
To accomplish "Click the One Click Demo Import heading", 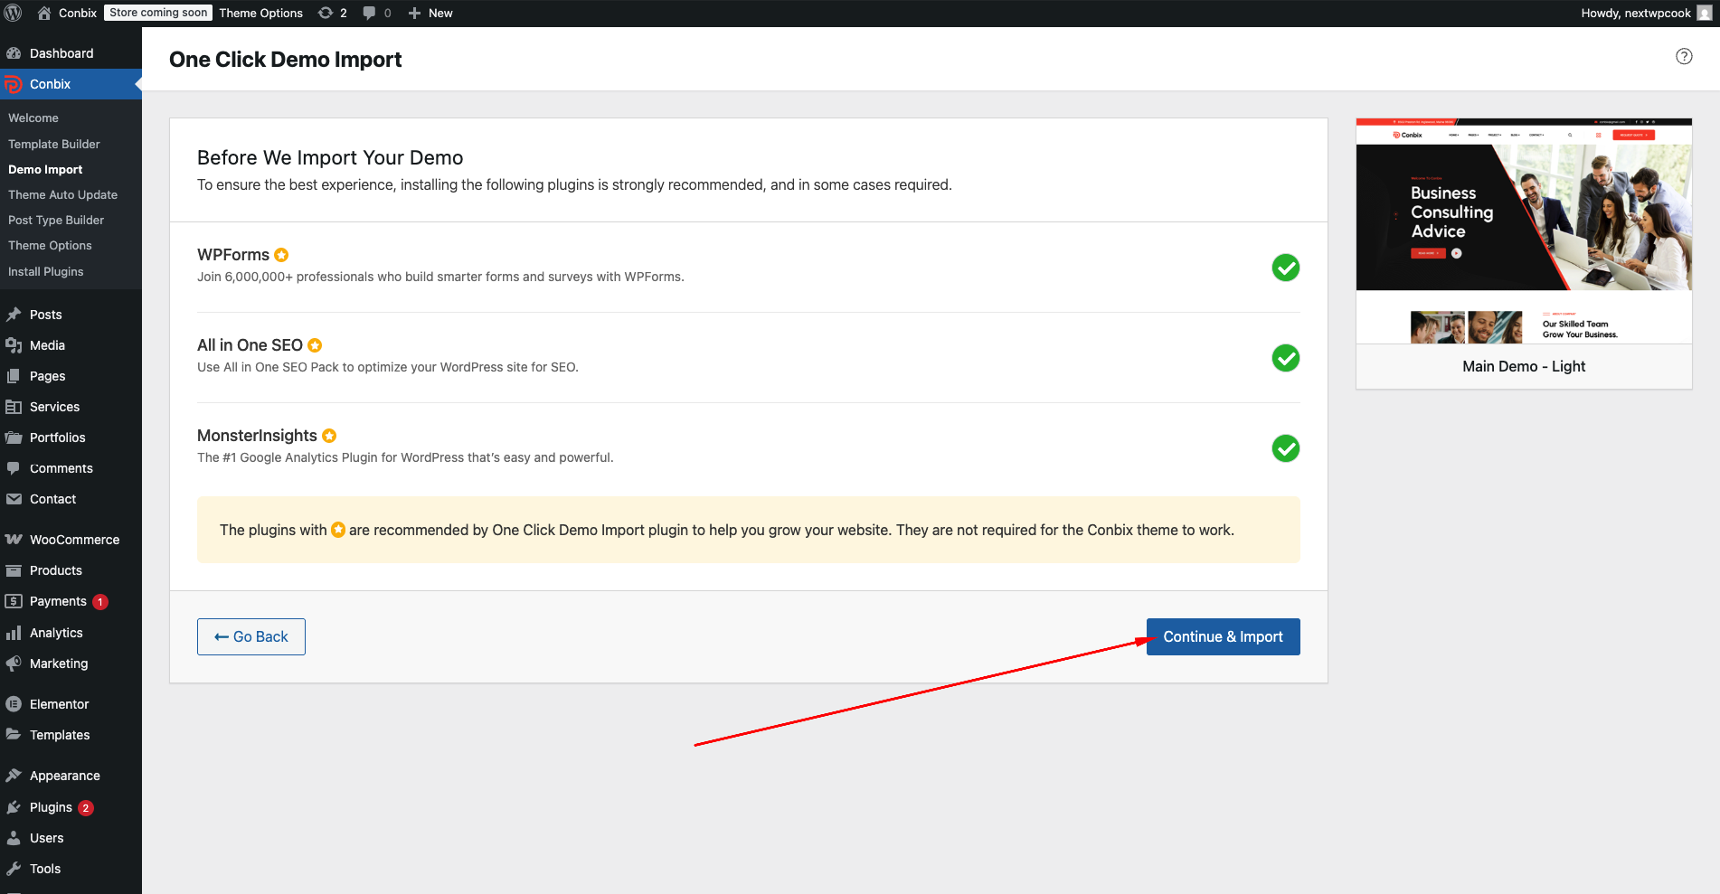I will coord(285,60).
